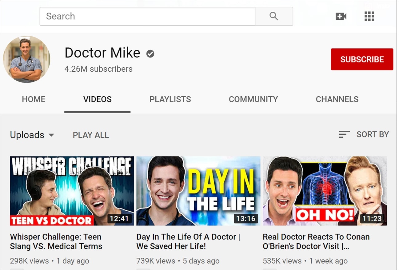Click the magnifying glass search button
This screenshot has height=270, width=399.
273,16
